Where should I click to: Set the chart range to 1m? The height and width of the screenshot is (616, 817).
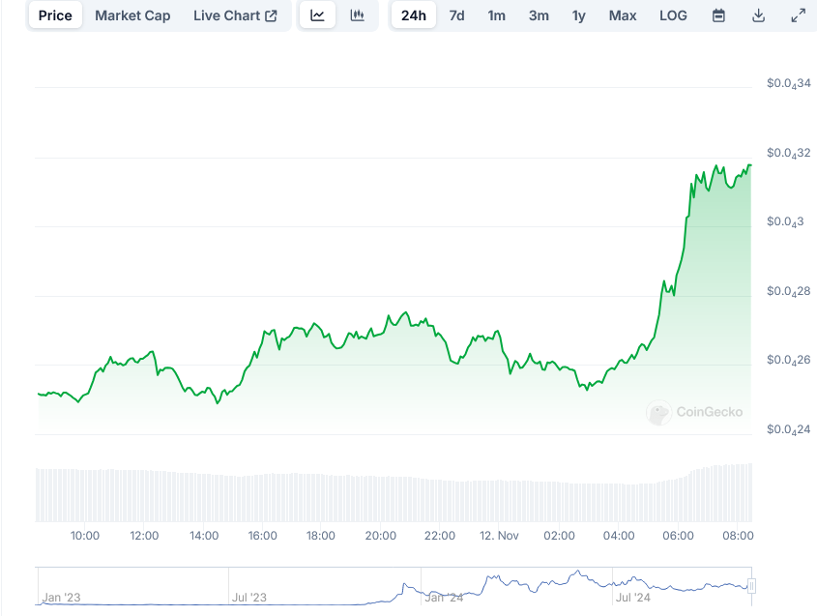(496, 15)
